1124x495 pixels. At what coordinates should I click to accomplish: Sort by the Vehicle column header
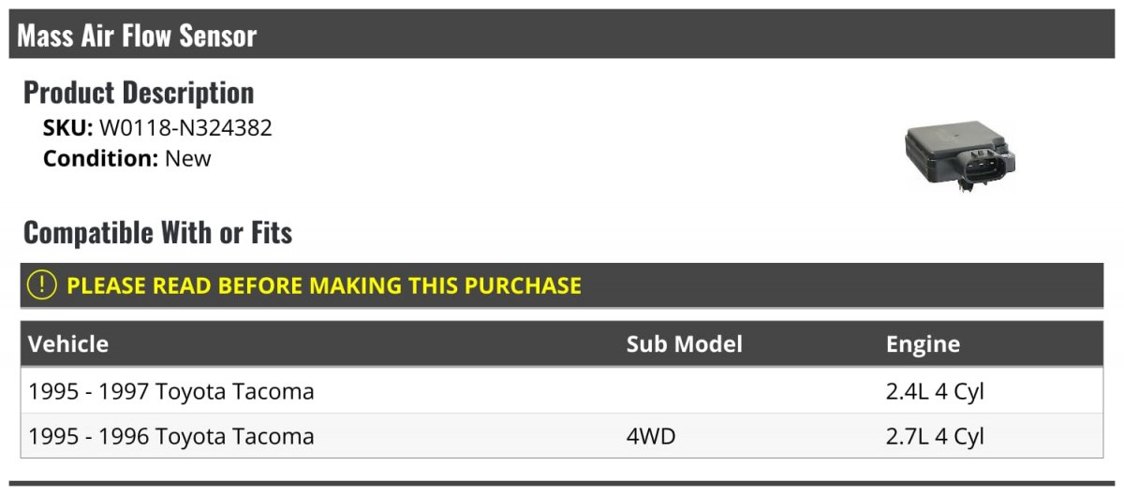point(68,344)
